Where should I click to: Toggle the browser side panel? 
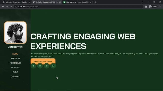(x=146, y=7)
